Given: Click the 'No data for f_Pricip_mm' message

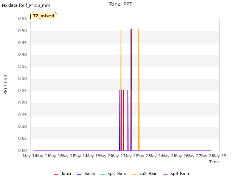Looking at the screenshot, I should 26,5.
